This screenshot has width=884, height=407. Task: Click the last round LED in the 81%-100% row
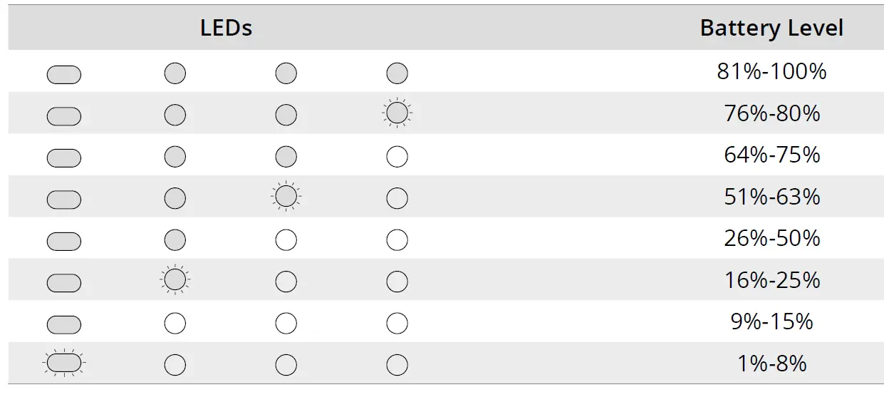[397, 73]
